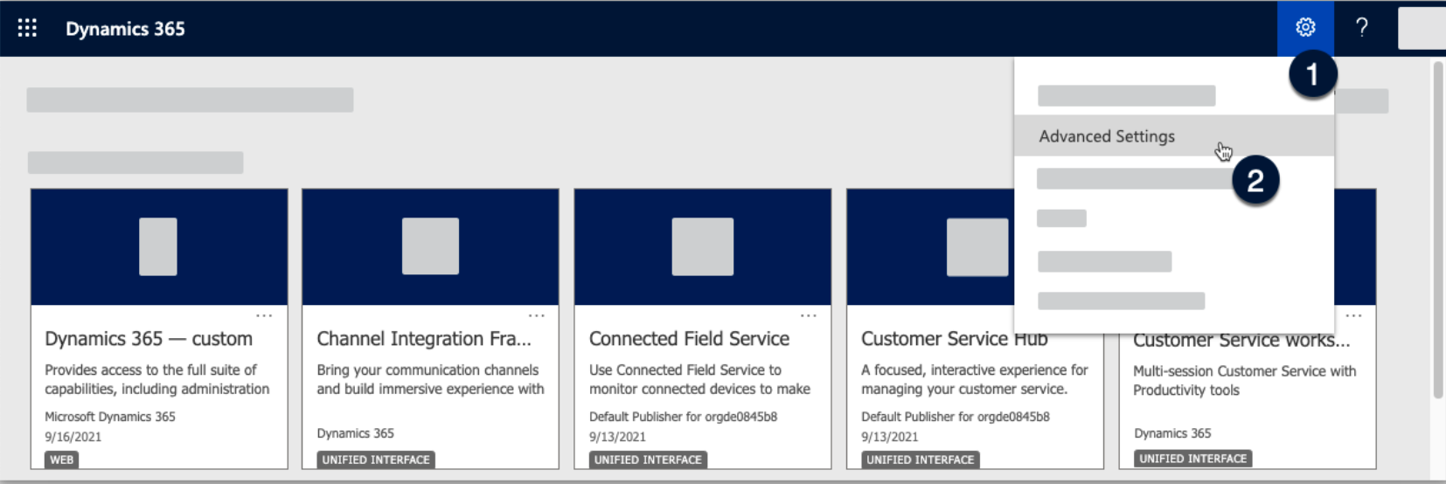Click UNIFIED INTERFACE badge on Channel Integration card

point(376,460)
